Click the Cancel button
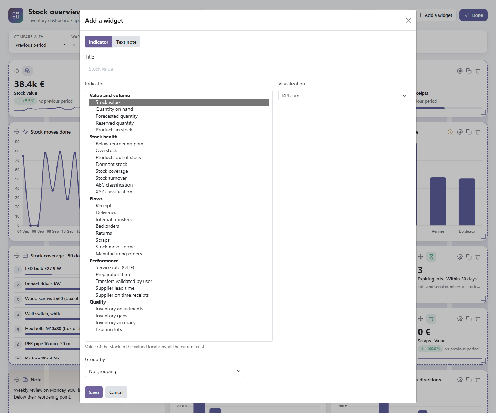The image size is (496, 413). point(116,392)
